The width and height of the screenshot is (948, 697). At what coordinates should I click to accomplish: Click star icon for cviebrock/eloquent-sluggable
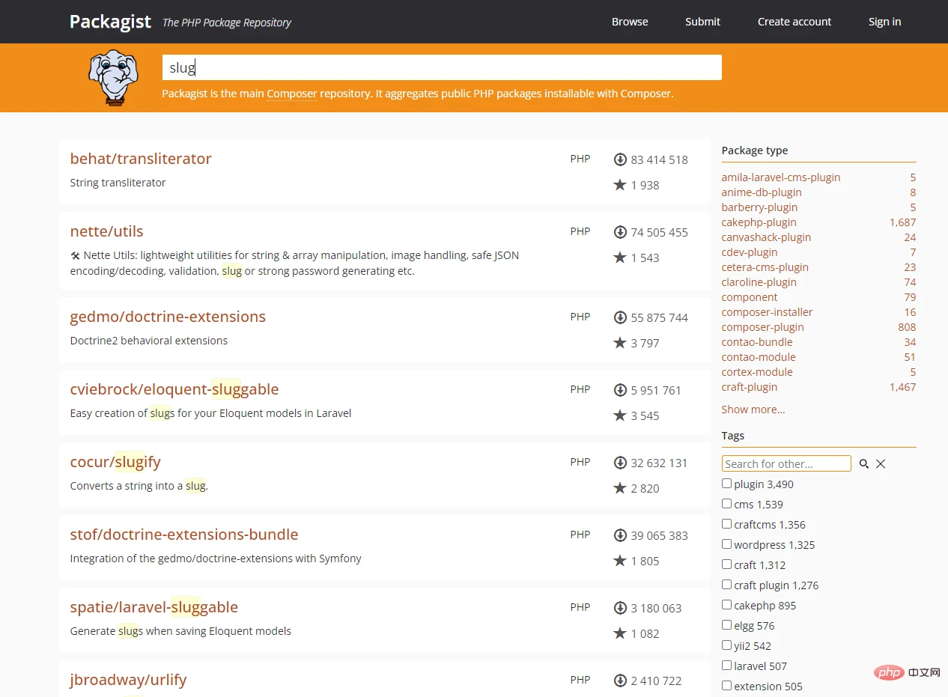pyautogui.click(x=620, y=416)
